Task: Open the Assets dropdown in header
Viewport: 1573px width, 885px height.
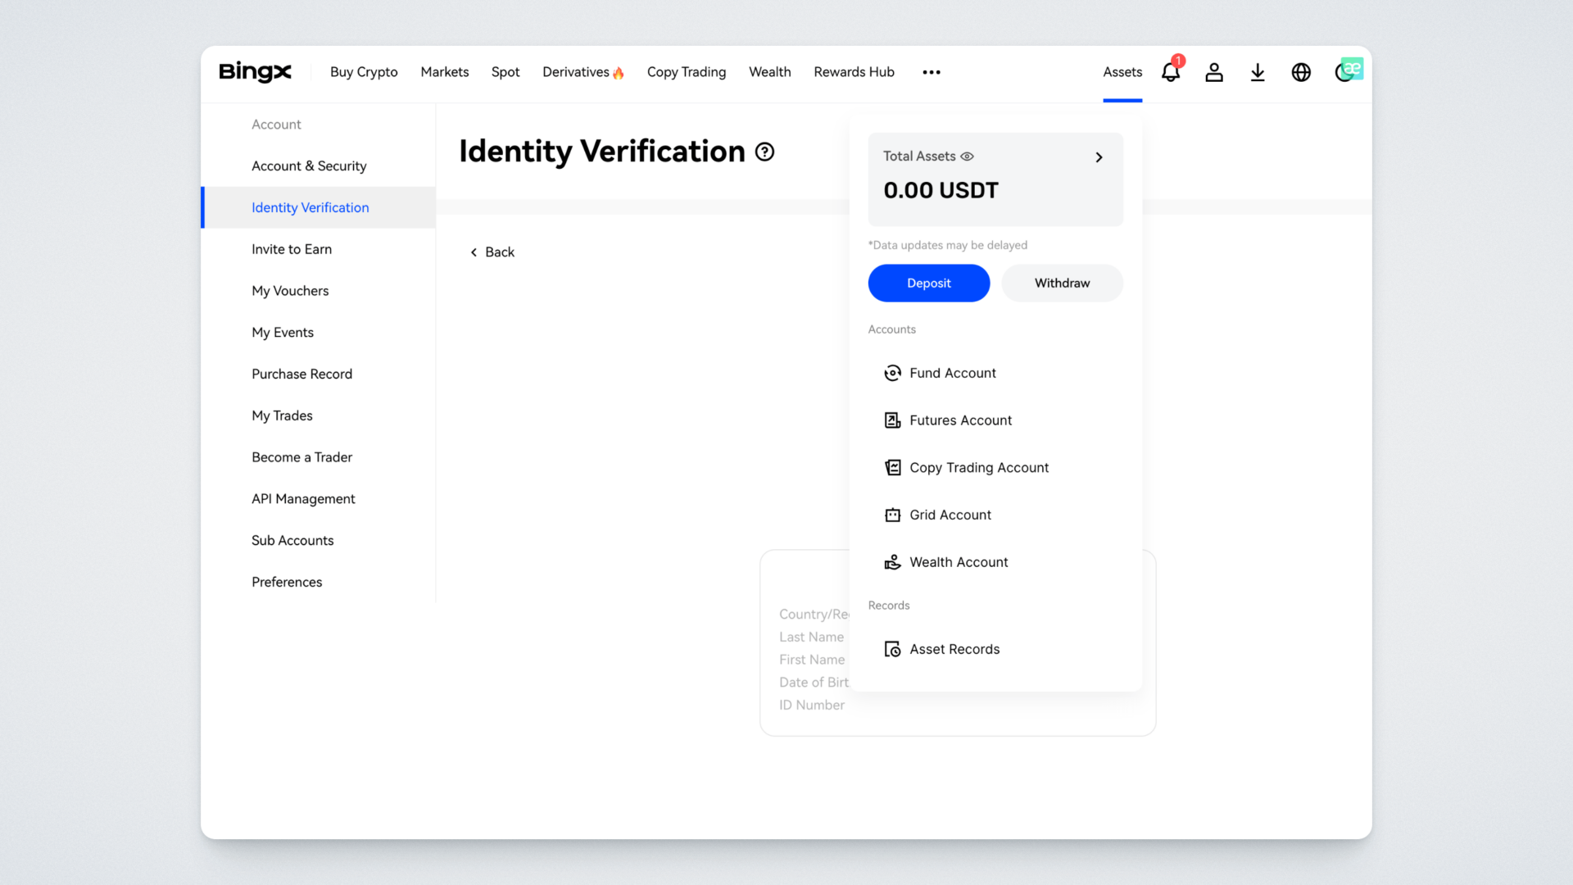Action: 1122,72
